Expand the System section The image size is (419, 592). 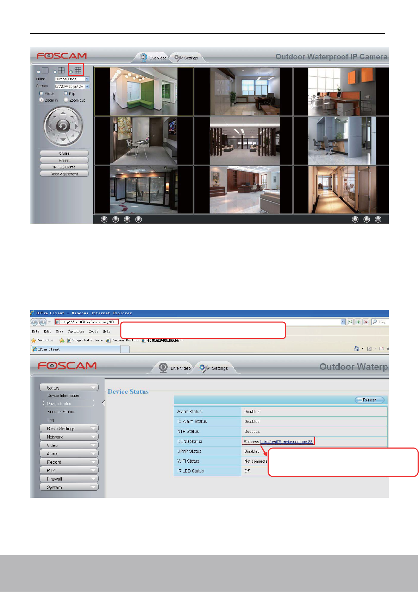[x=69, y=487]
